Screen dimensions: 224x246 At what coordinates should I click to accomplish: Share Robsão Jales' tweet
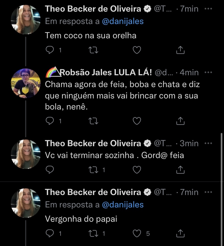[x=180, y=121]
